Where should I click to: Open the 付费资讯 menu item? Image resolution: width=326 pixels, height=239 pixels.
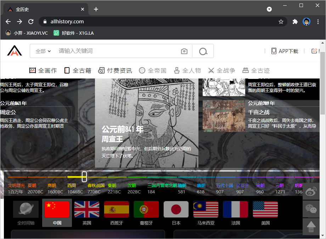(x=115, y=71)
